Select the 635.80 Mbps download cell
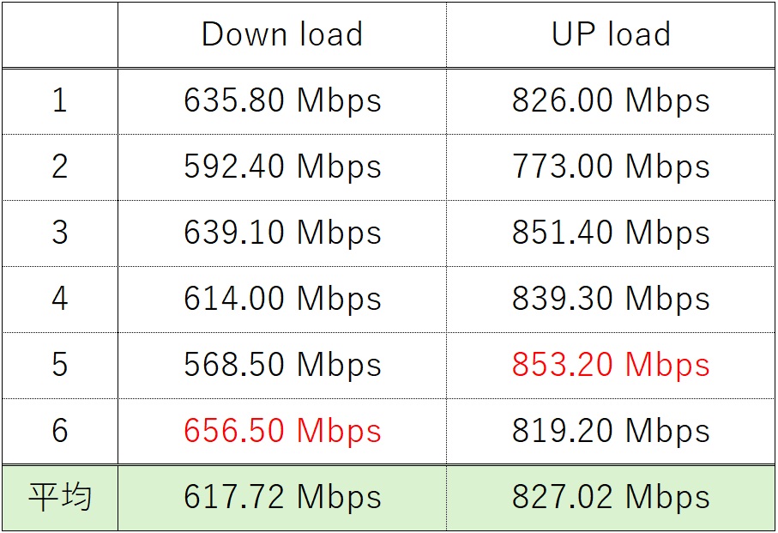This screenshot has width=778, height=533. tap(282, 101)
